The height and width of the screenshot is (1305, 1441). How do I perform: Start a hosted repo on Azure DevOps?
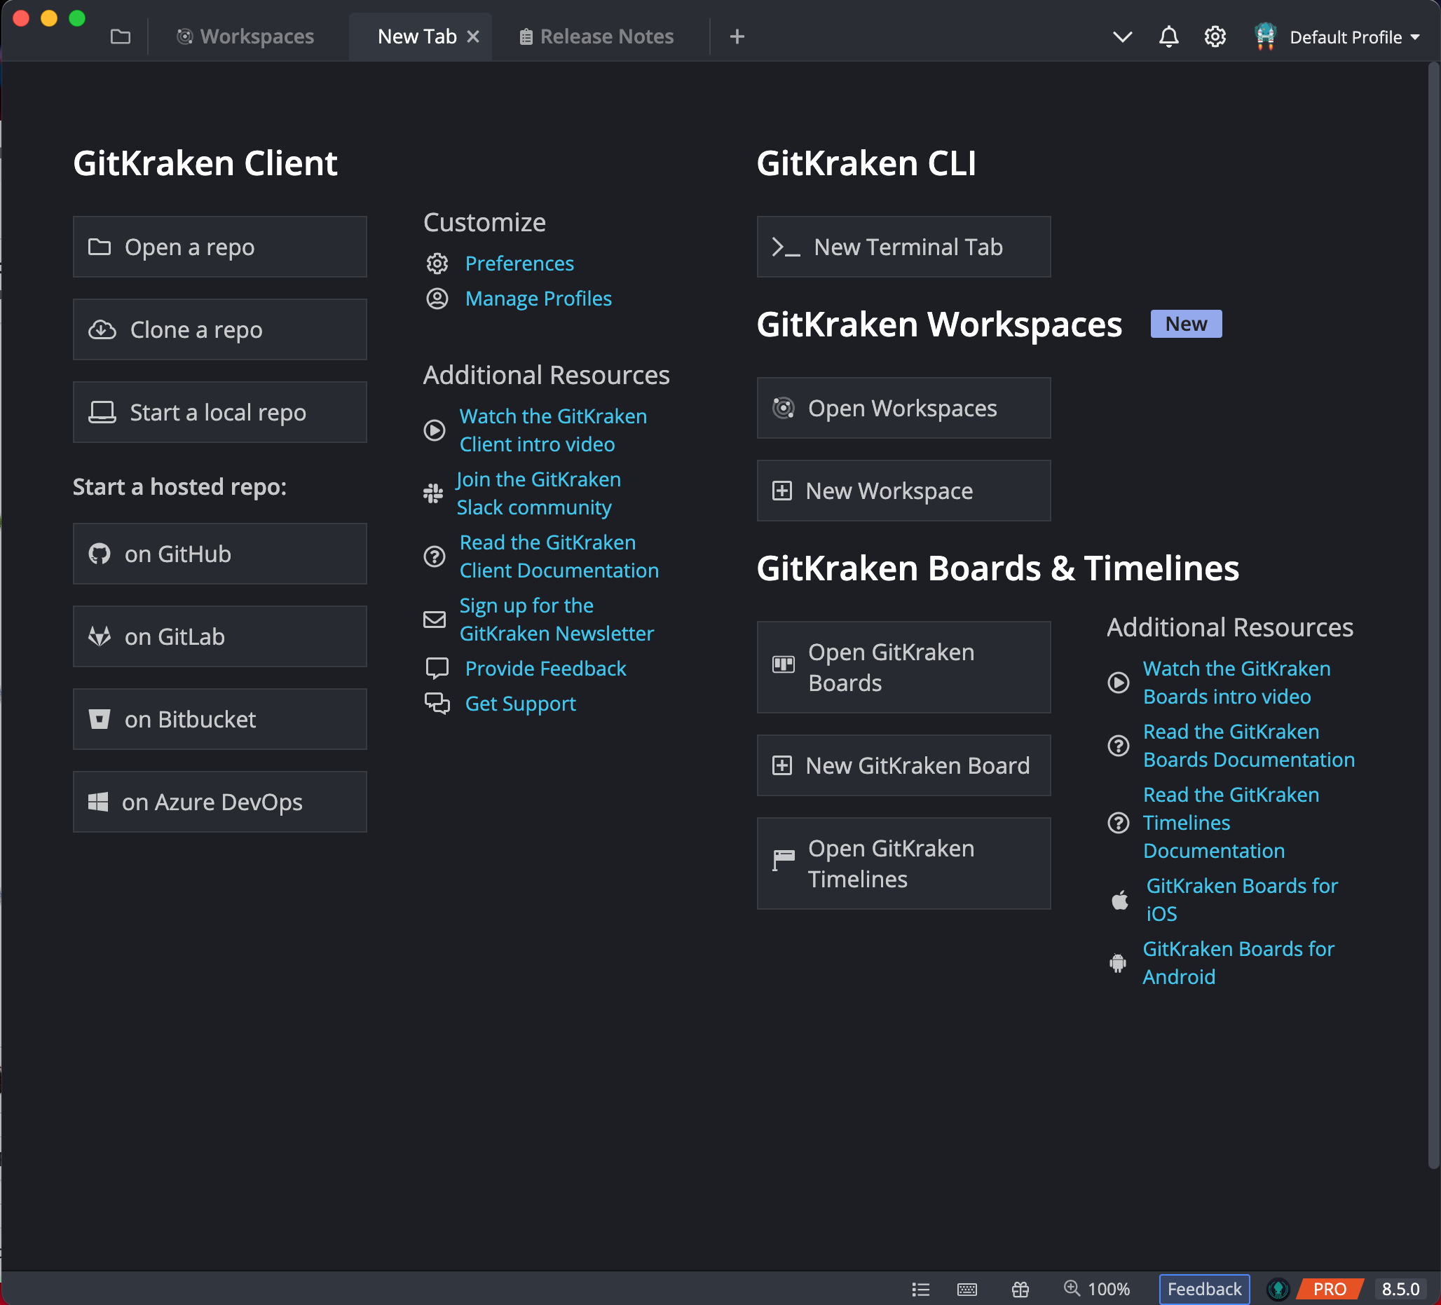tap(219, 802)
